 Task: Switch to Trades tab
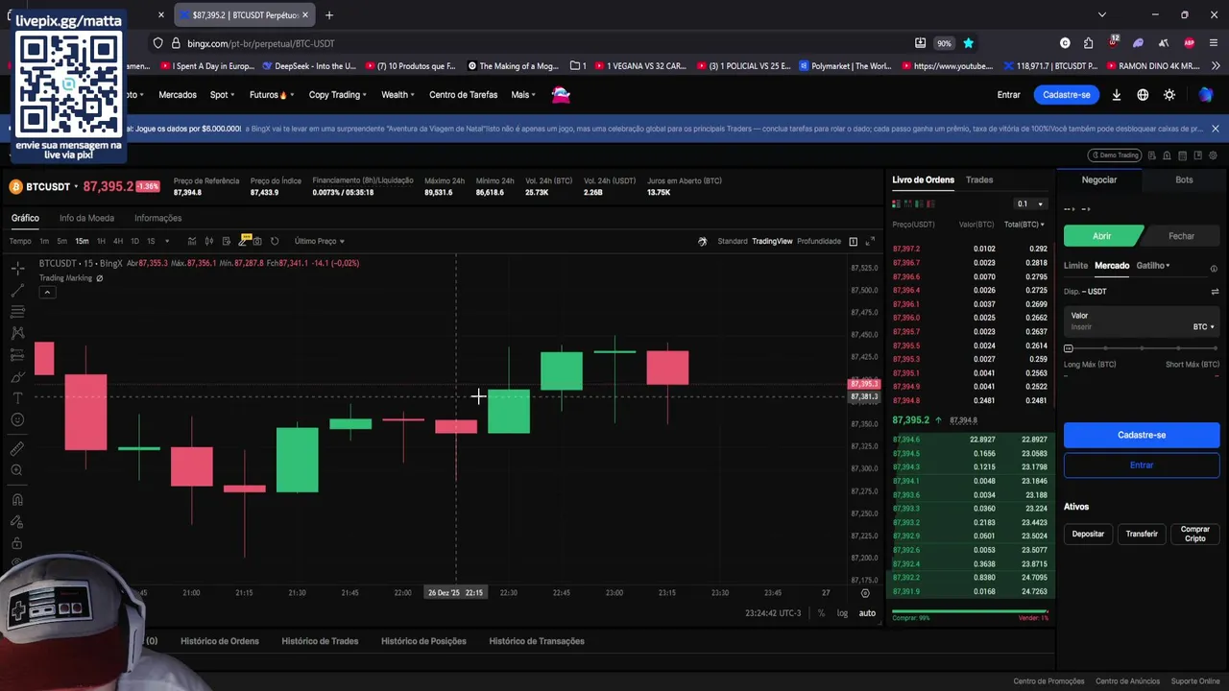[x=979, y=179]
